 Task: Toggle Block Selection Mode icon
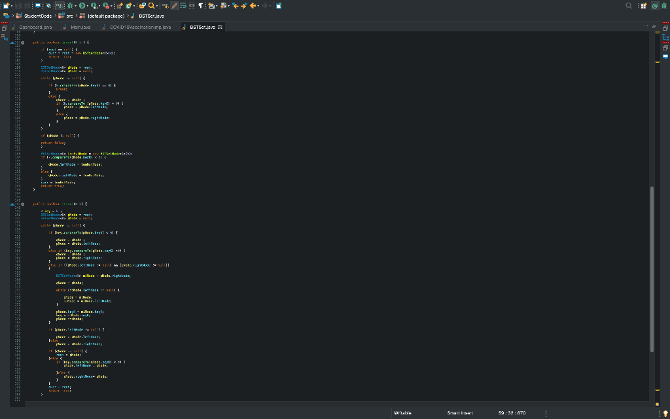192,5
